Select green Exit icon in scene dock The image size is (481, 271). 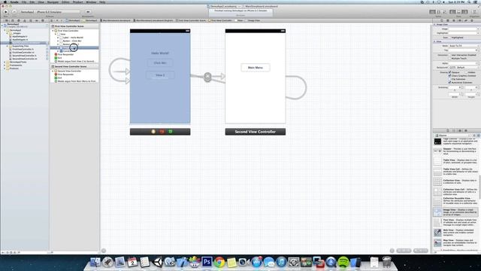171,132
